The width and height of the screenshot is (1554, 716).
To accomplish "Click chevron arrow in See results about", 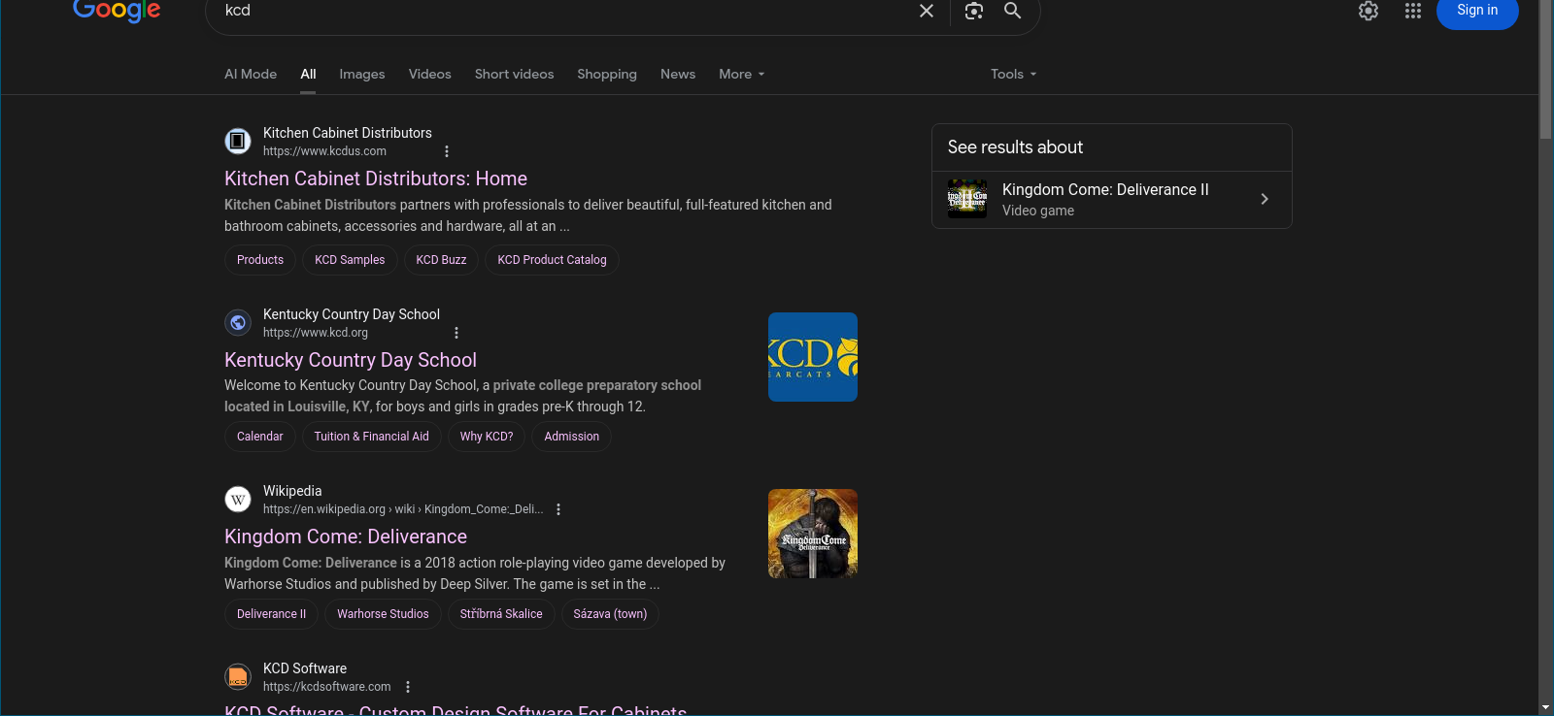I will 1265,199.
